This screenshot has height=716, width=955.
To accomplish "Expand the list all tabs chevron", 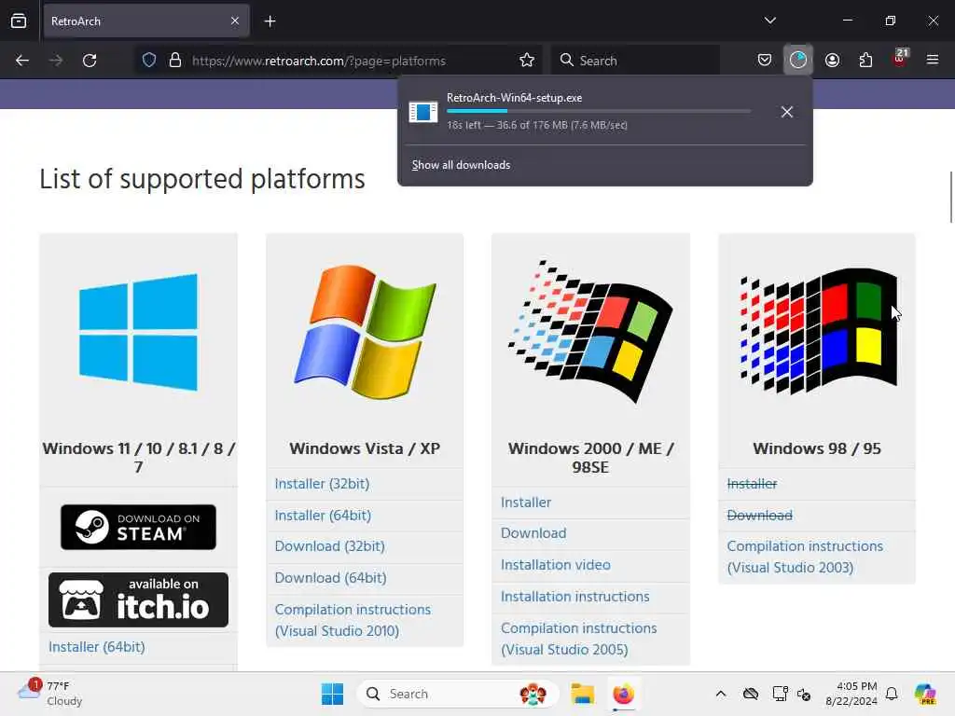I will 770,21.
